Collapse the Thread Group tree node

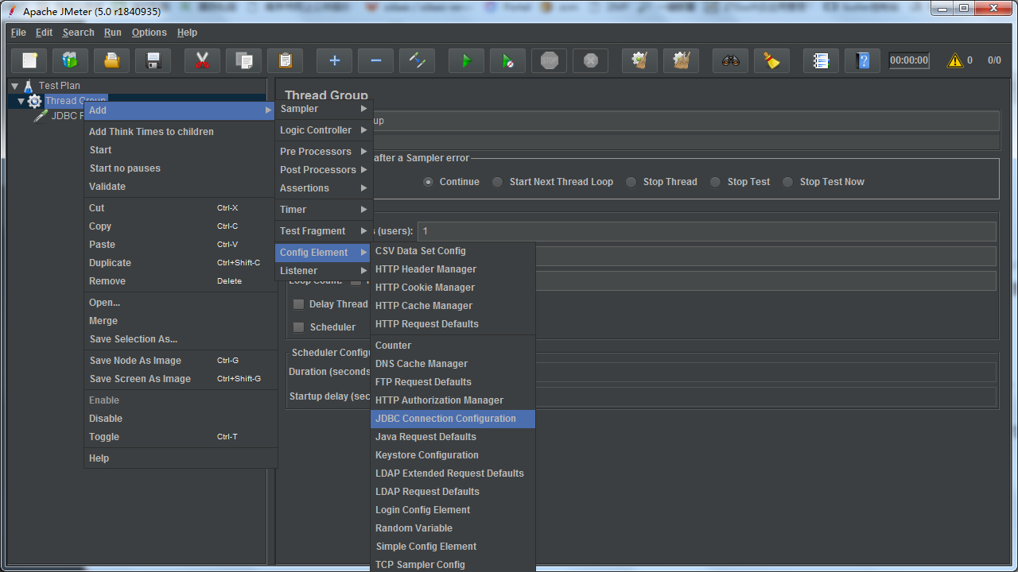(x=21, y=101)
